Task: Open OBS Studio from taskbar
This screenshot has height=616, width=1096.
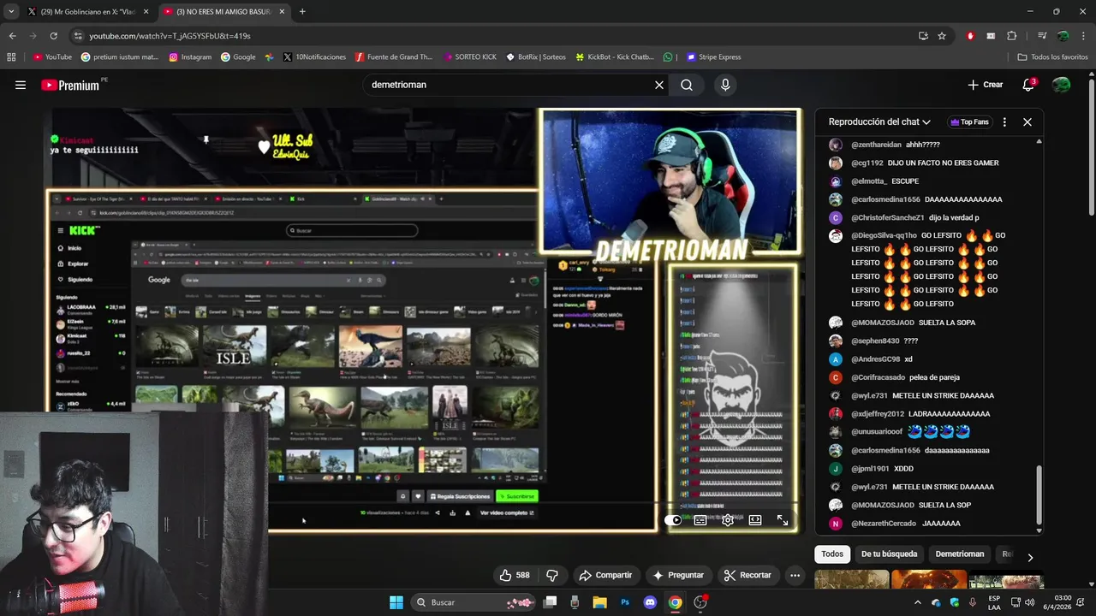Action: click(x=700, y=602)
